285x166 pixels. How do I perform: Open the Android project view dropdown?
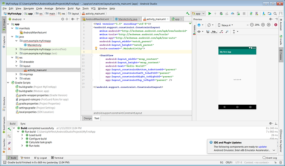click(x=17, y=19)
